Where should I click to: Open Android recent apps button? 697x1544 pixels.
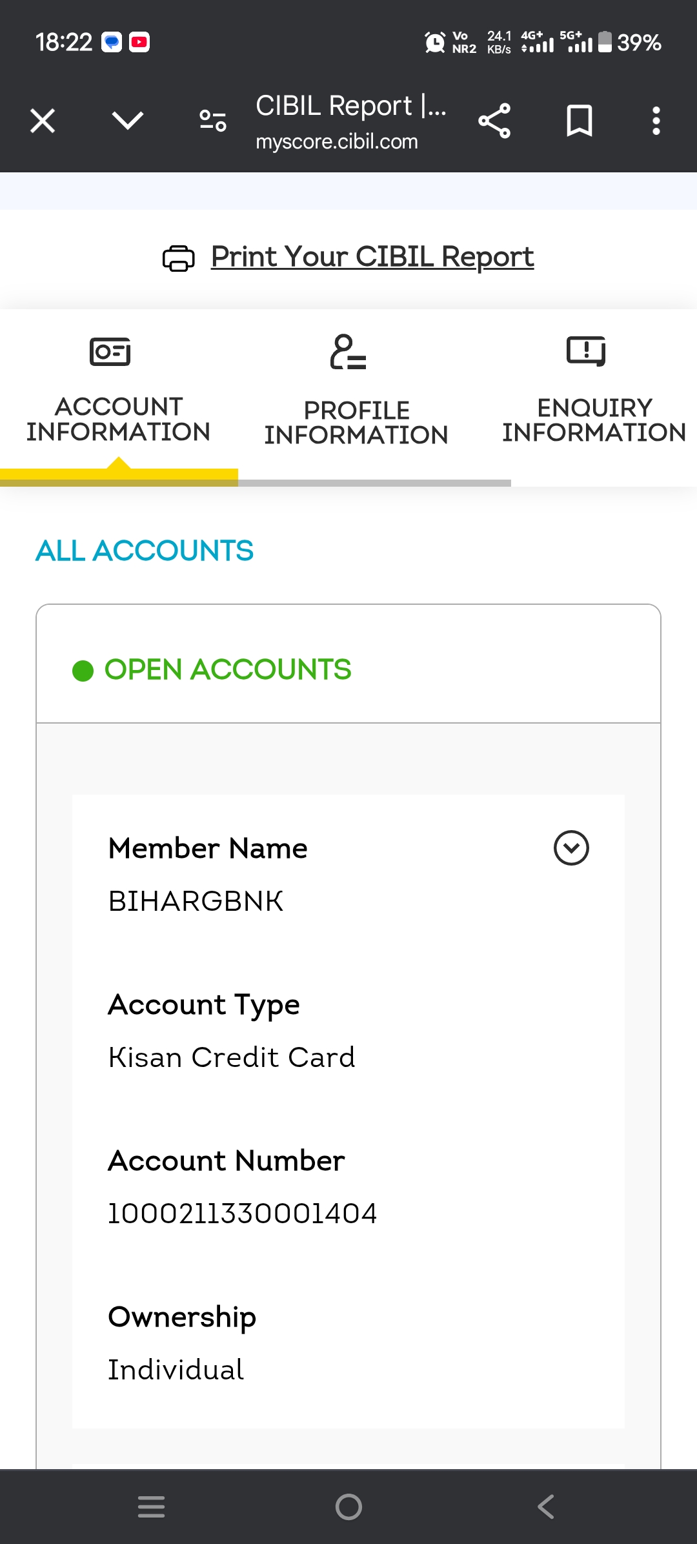click(x=152, y=1507)
